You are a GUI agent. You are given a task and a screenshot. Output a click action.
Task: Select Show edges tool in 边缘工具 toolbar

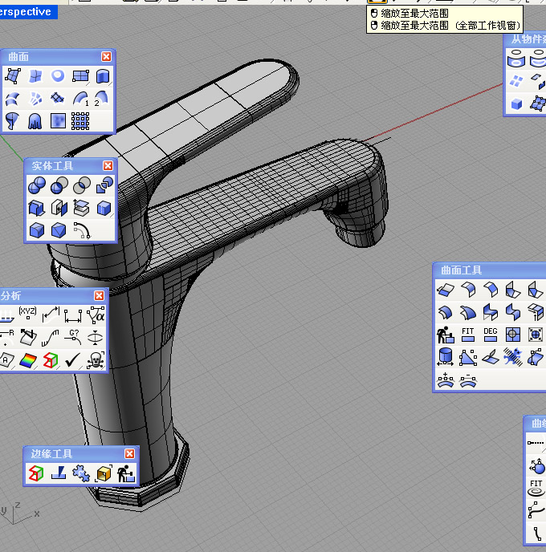(x=35, y=473)
